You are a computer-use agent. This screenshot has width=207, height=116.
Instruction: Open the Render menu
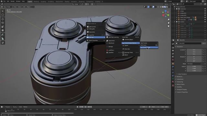click(x=13, y=1)
